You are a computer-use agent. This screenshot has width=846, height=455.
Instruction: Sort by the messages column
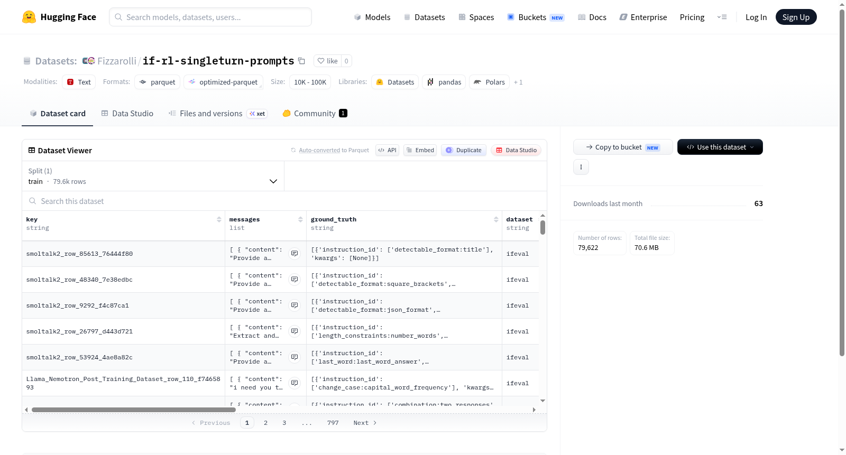tap(300, 219)
